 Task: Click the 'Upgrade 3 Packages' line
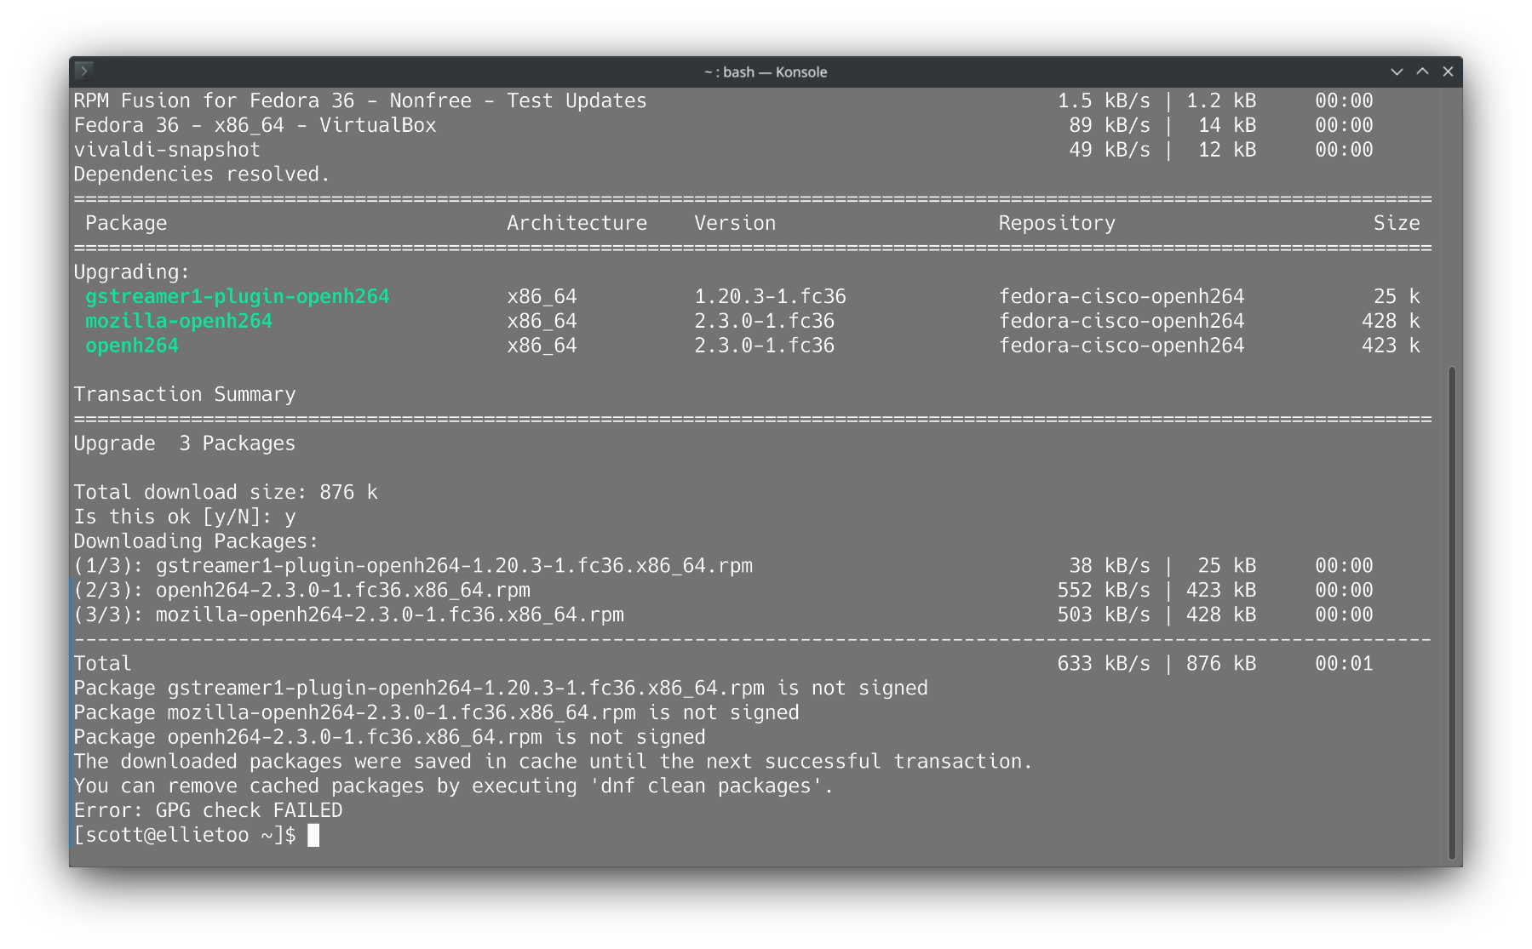click(185, 443)
